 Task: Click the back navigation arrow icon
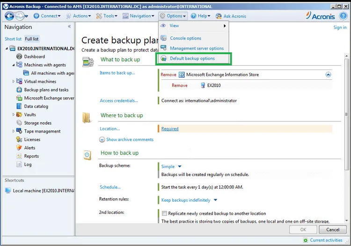pos(9,16)
